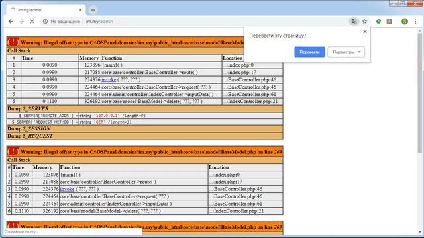
Task: Click BaseModel->delete( ???, ??? ) in second stack
Action: 111,211
